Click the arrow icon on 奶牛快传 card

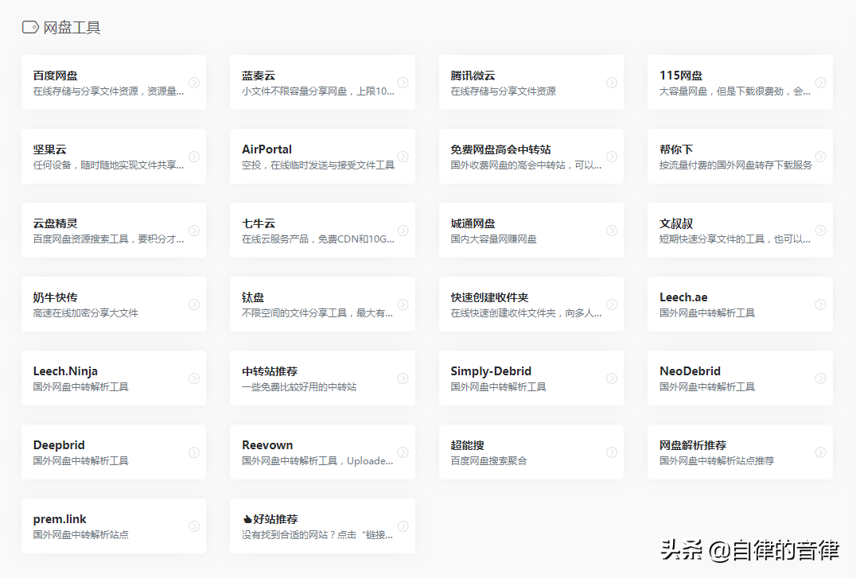click(x=194, y=305)
